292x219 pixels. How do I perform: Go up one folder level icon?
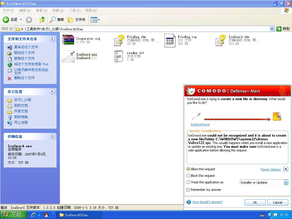[42, 20]
